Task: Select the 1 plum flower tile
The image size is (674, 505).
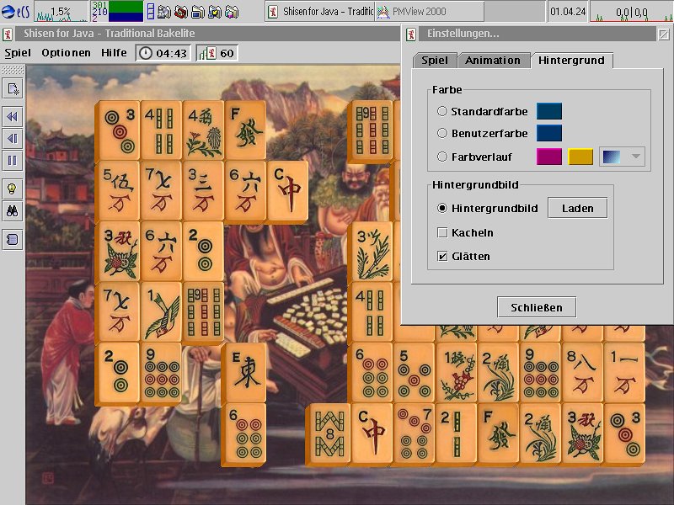Action: tap(456, 372)
